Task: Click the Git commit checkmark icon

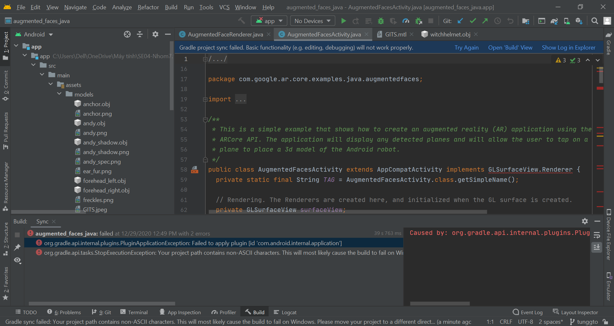Action: (x=473, y=21)
